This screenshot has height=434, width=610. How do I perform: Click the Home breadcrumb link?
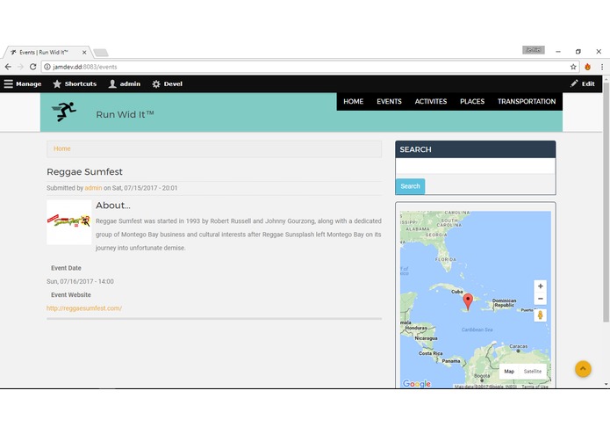pos(61,148)
